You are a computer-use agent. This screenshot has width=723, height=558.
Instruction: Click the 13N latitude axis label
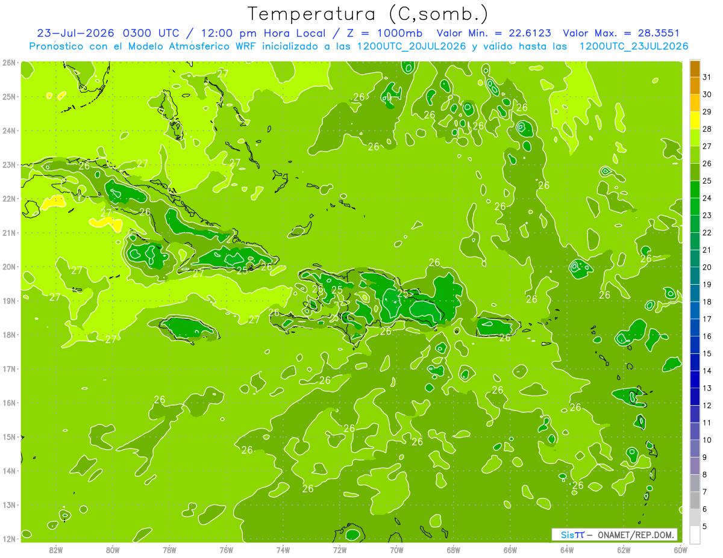8,505
